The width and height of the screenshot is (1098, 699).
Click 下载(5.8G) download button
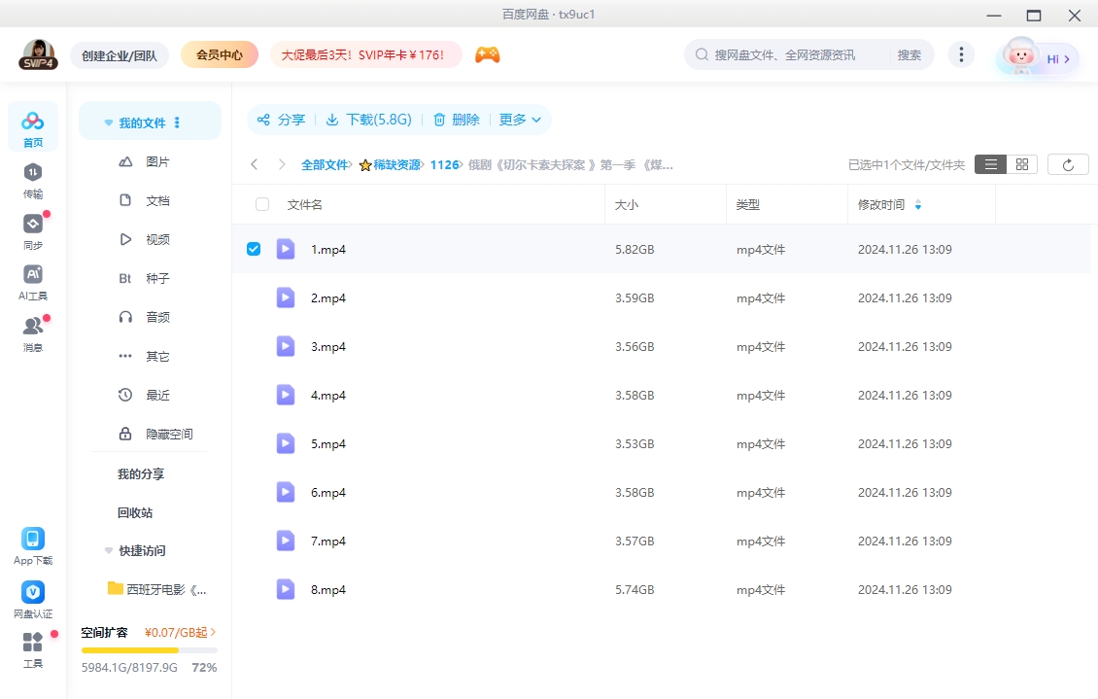(368, 120)
